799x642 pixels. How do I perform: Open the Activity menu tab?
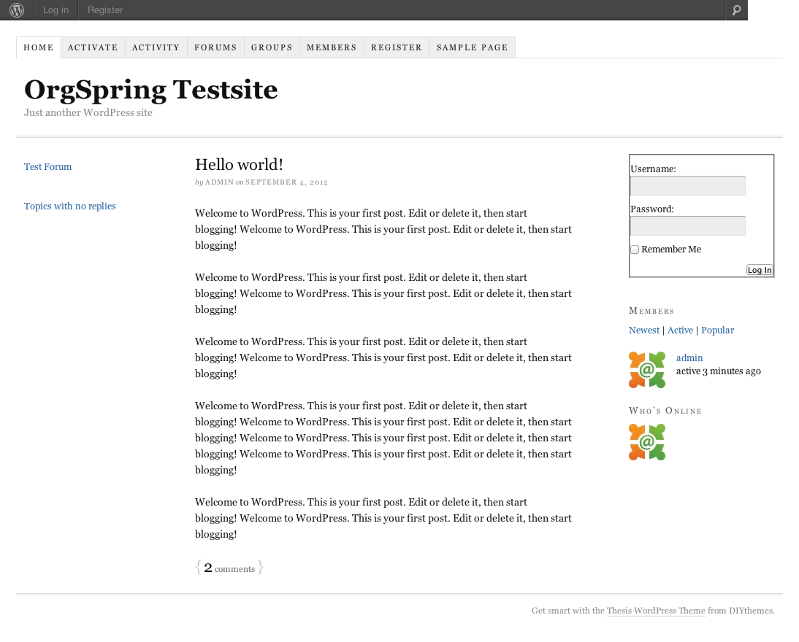pyautogui.click(x=156, y=47)
